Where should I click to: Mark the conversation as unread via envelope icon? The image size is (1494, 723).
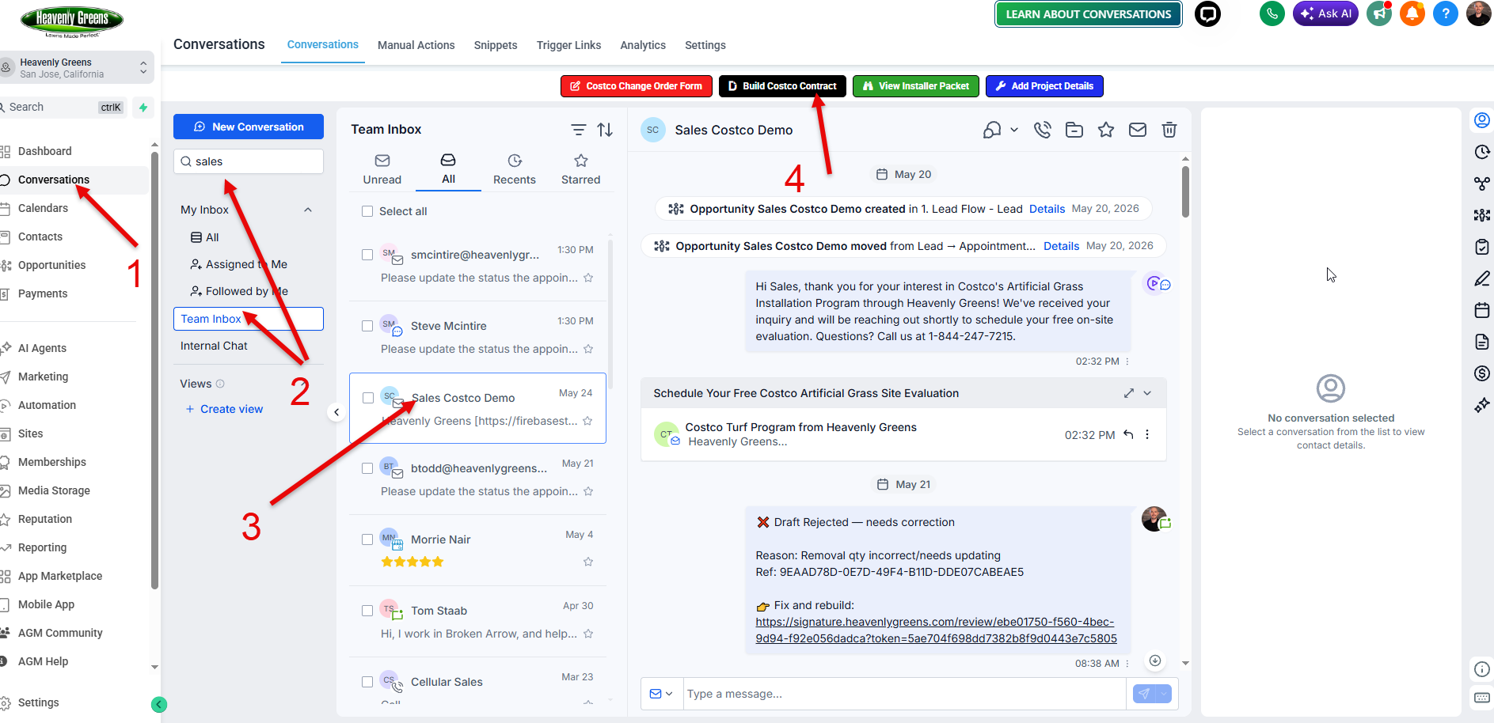[x=1138, y=130]
